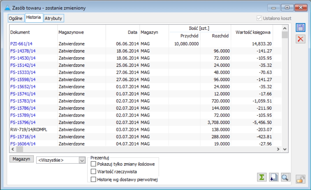This screenshot has height=190, width=311.
Task: Click the green sigma sum icon
Action: (262, 177)
